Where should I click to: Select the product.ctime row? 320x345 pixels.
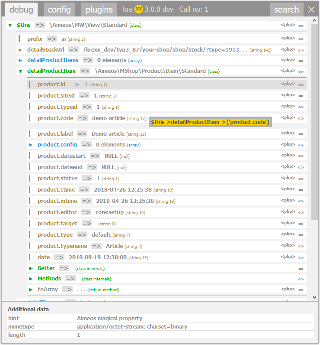[56, 190]
